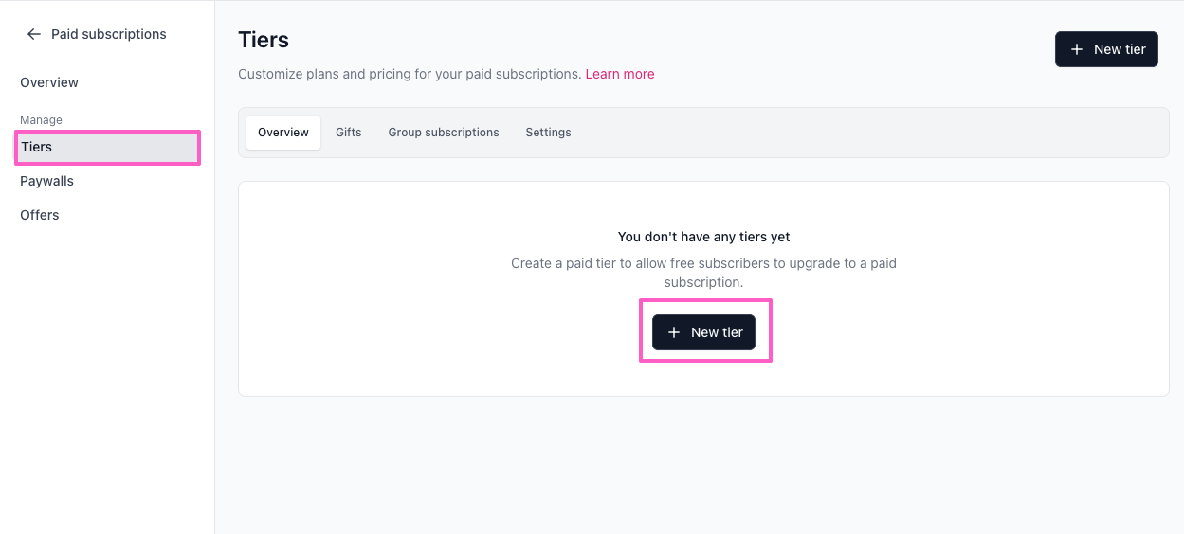Switch to the Gifts tab

pos(349,133)
